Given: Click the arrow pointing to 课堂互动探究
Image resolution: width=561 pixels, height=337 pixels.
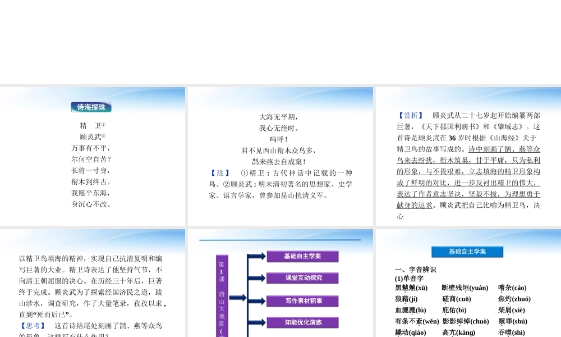Looking at the screenshot, I should pyautogui.click(x=257, y=278).
